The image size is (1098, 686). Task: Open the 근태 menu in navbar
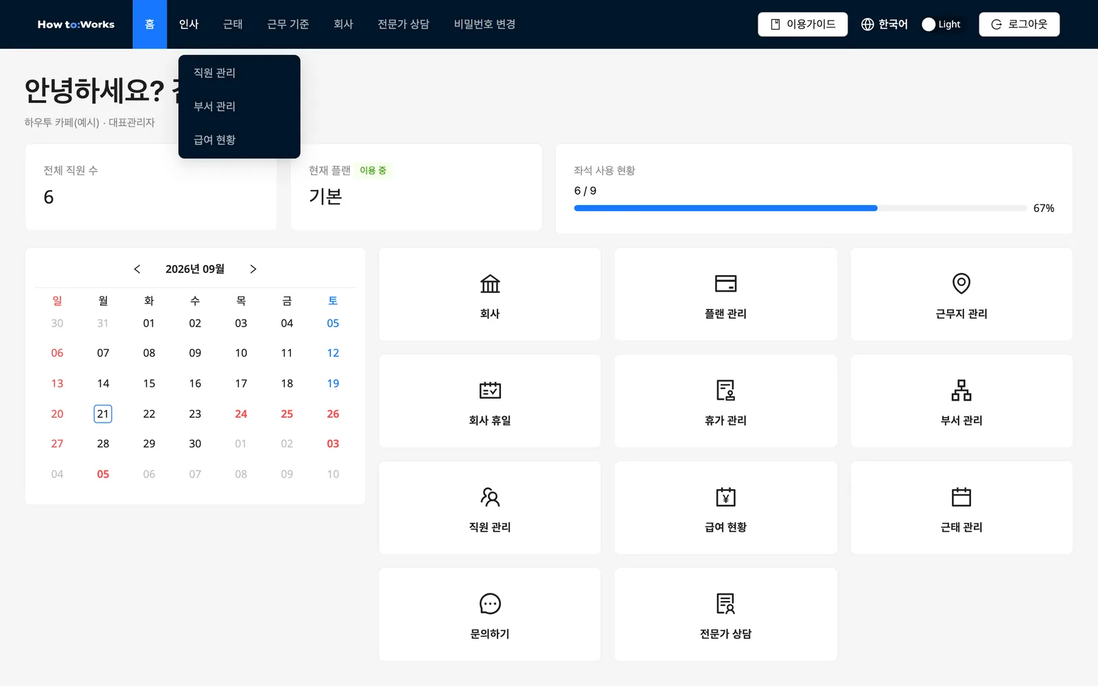click(x=233, y=25)
